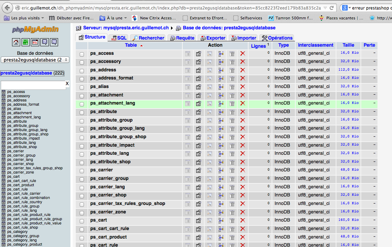Switch to the Structure tab

tap(92, 37)
